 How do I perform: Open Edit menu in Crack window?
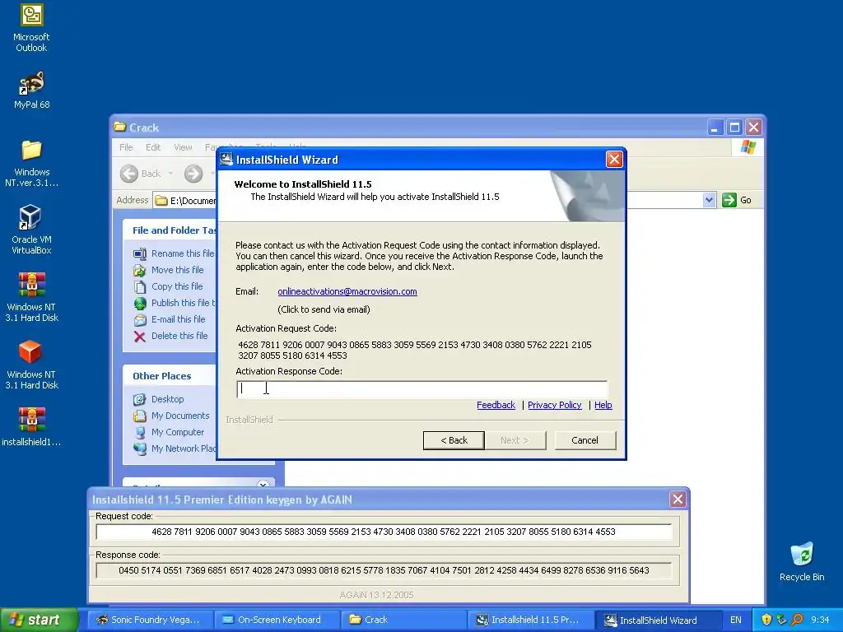tap(152, 147)
